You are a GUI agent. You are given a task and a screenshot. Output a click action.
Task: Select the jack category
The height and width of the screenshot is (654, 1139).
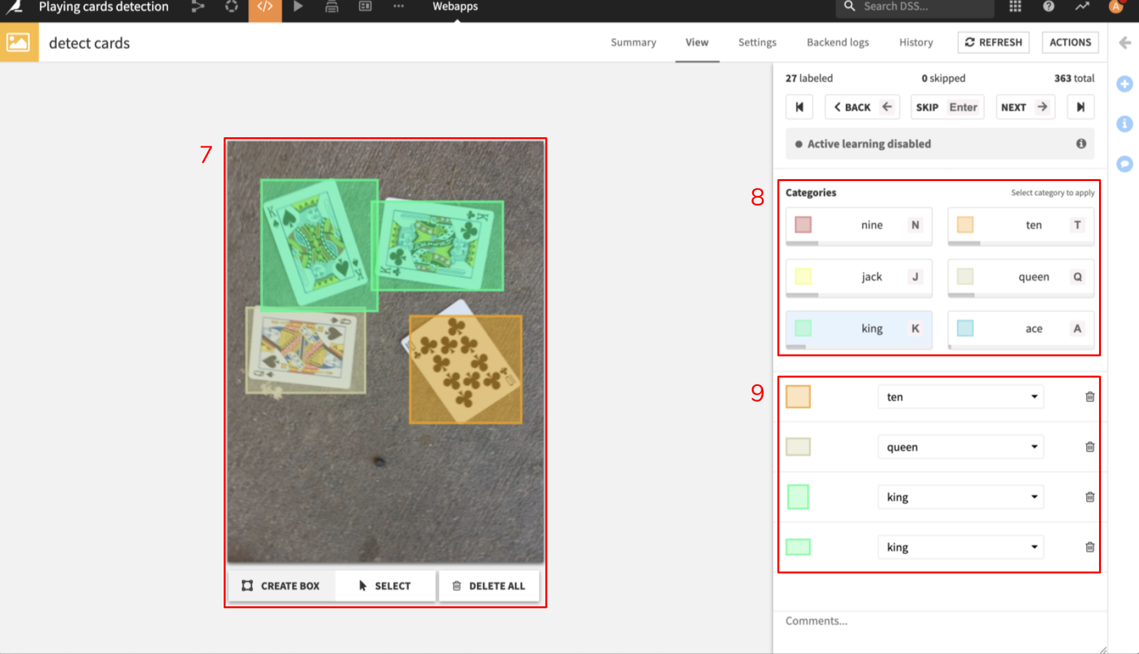coord(859,277)
